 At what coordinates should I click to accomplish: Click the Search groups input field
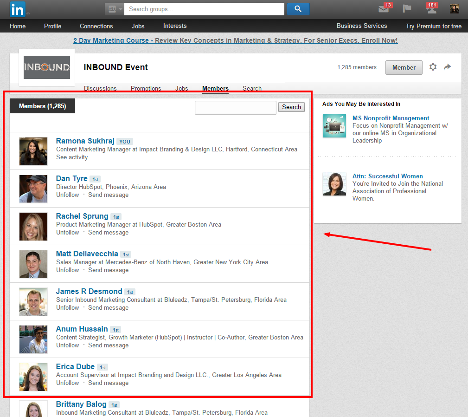click(x=204, y=9)
